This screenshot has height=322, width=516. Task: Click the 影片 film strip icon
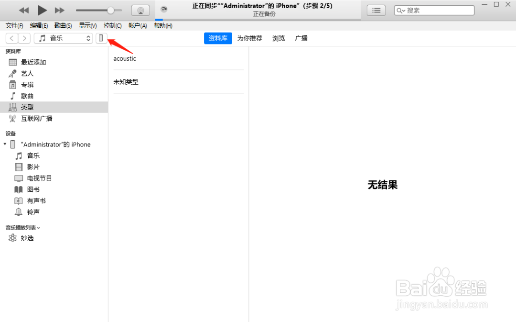(19, 167)
